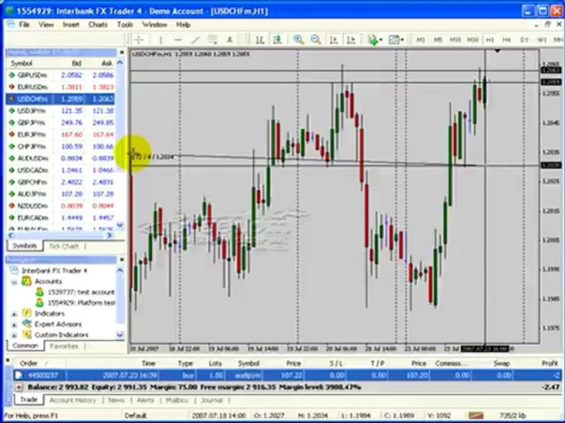The image size is (565, 423).
Task: Open the Tools menu
Action: (x=125, y=25)
